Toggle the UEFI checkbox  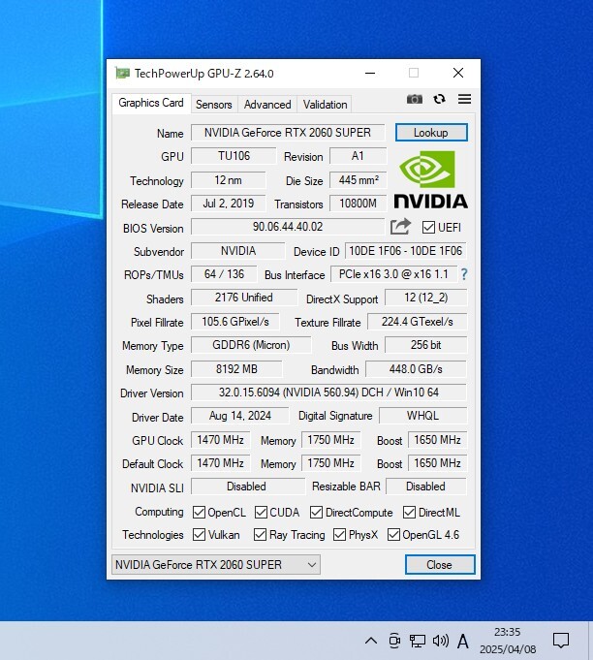coord(428,228)
